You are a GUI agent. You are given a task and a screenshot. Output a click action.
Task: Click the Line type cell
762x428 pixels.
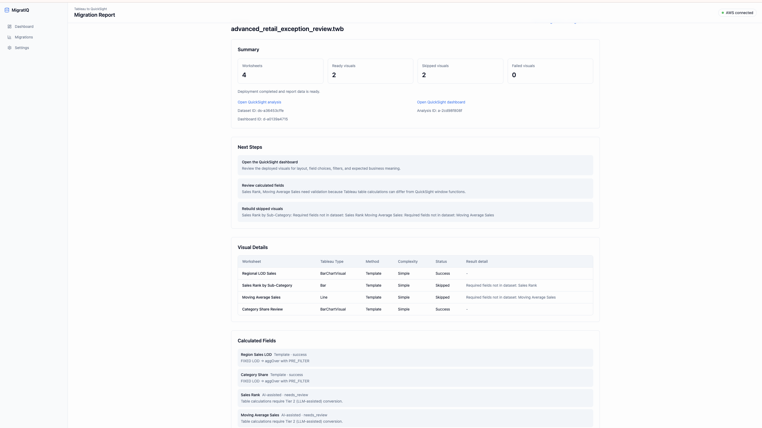tap(324, 298)
